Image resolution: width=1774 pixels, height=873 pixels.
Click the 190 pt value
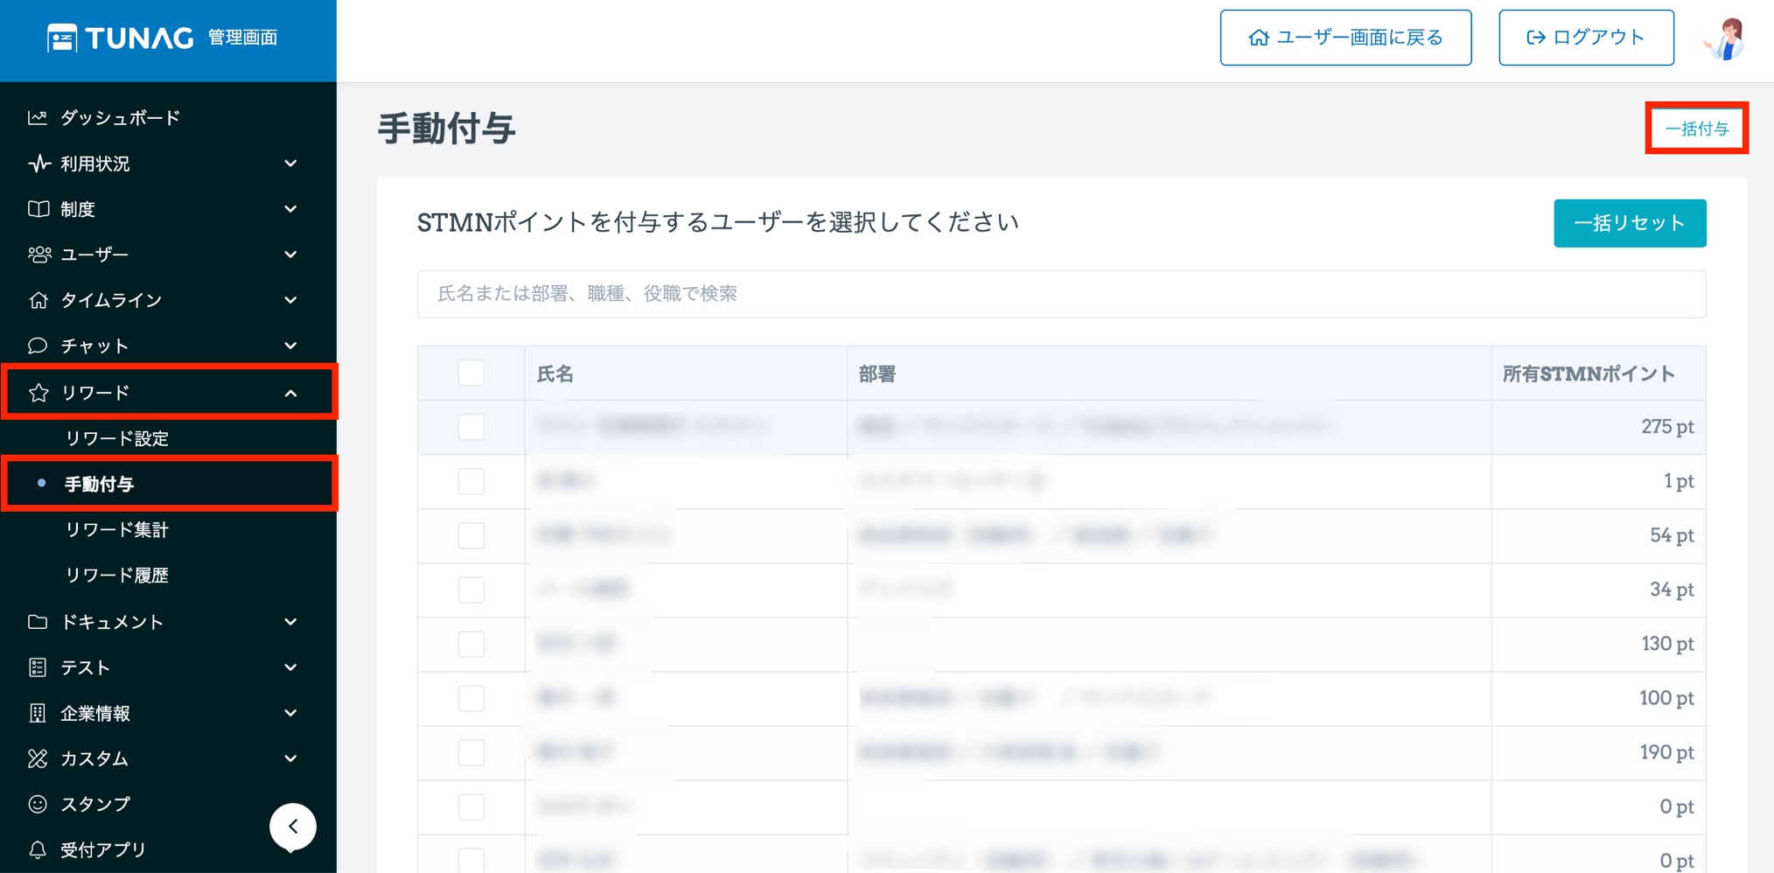(x=1667, y=752)
